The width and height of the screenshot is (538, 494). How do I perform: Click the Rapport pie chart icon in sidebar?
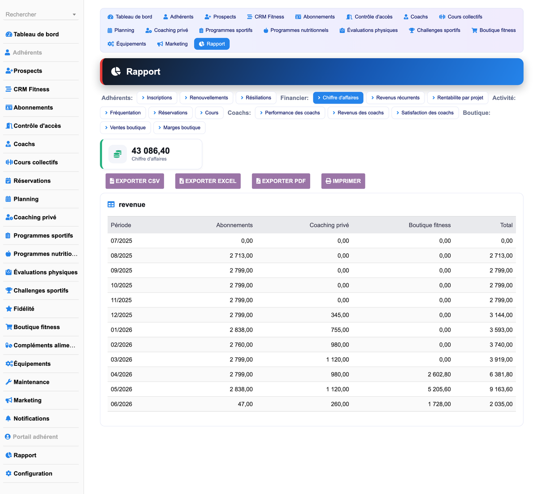9,455
